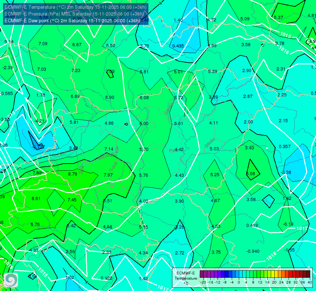Select the ECMWF-E Temperature 2m layer title

(76, 7)
